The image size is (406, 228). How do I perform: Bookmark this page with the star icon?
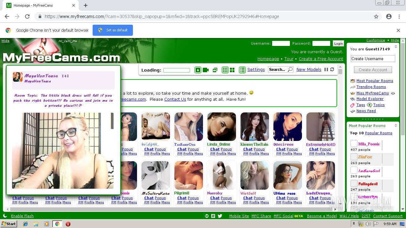point(376,16)
